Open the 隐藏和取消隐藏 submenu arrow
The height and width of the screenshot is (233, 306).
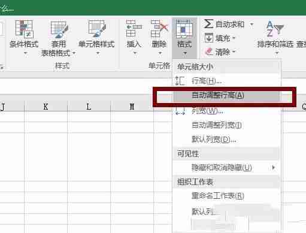point(274,167)
